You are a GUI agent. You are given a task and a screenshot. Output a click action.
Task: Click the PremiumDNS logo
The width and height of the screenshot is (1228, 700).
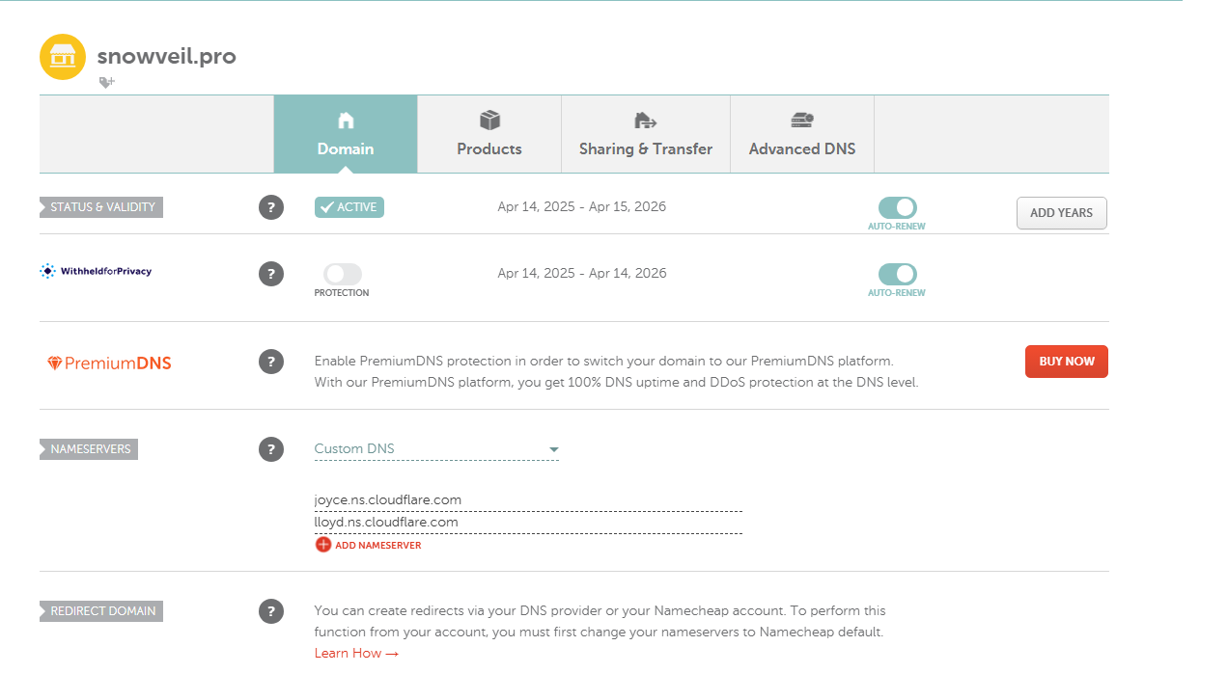[109, 363]
